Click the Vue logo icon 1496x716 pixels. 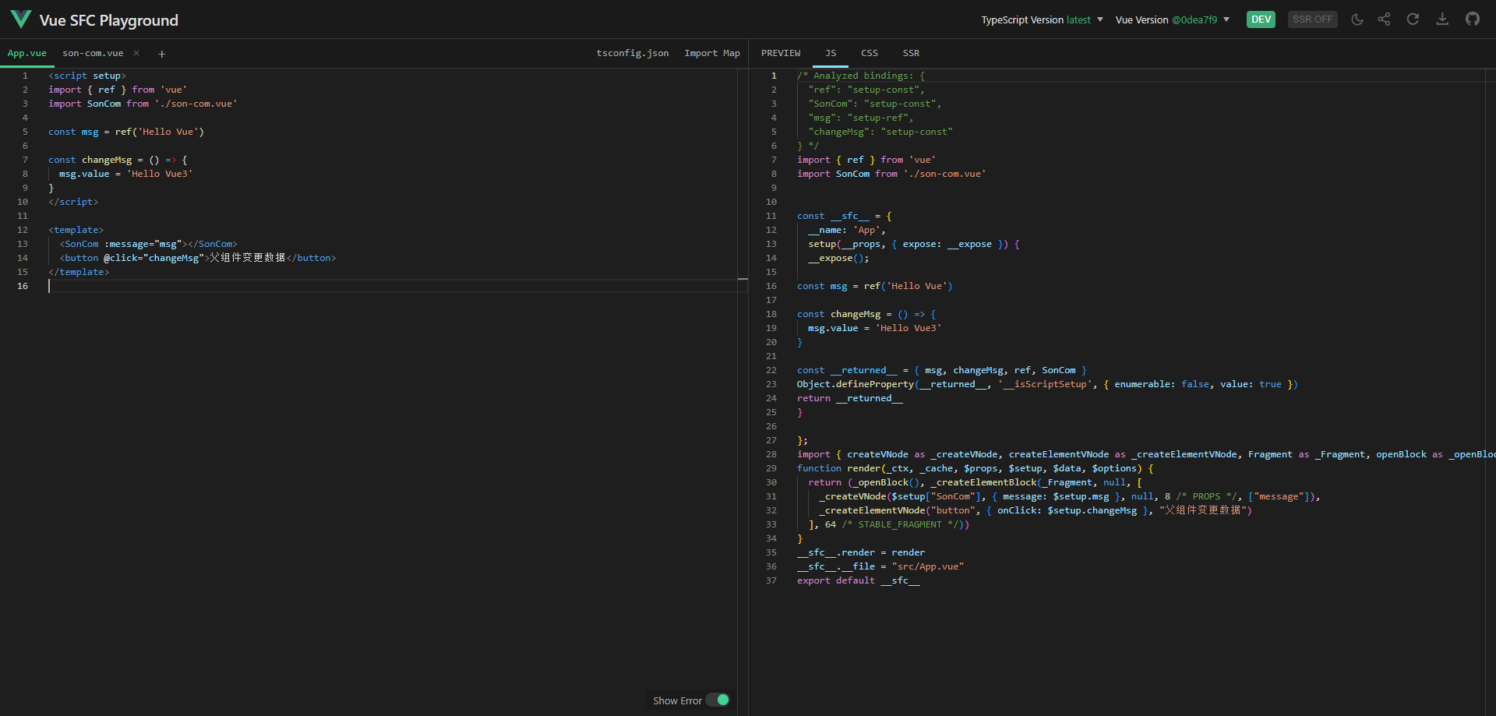coord(21,19)
